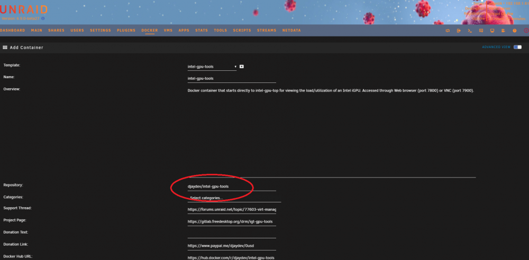Open the Scripts tab
This screenshot has width=529, height=260.
pos(242,30)
